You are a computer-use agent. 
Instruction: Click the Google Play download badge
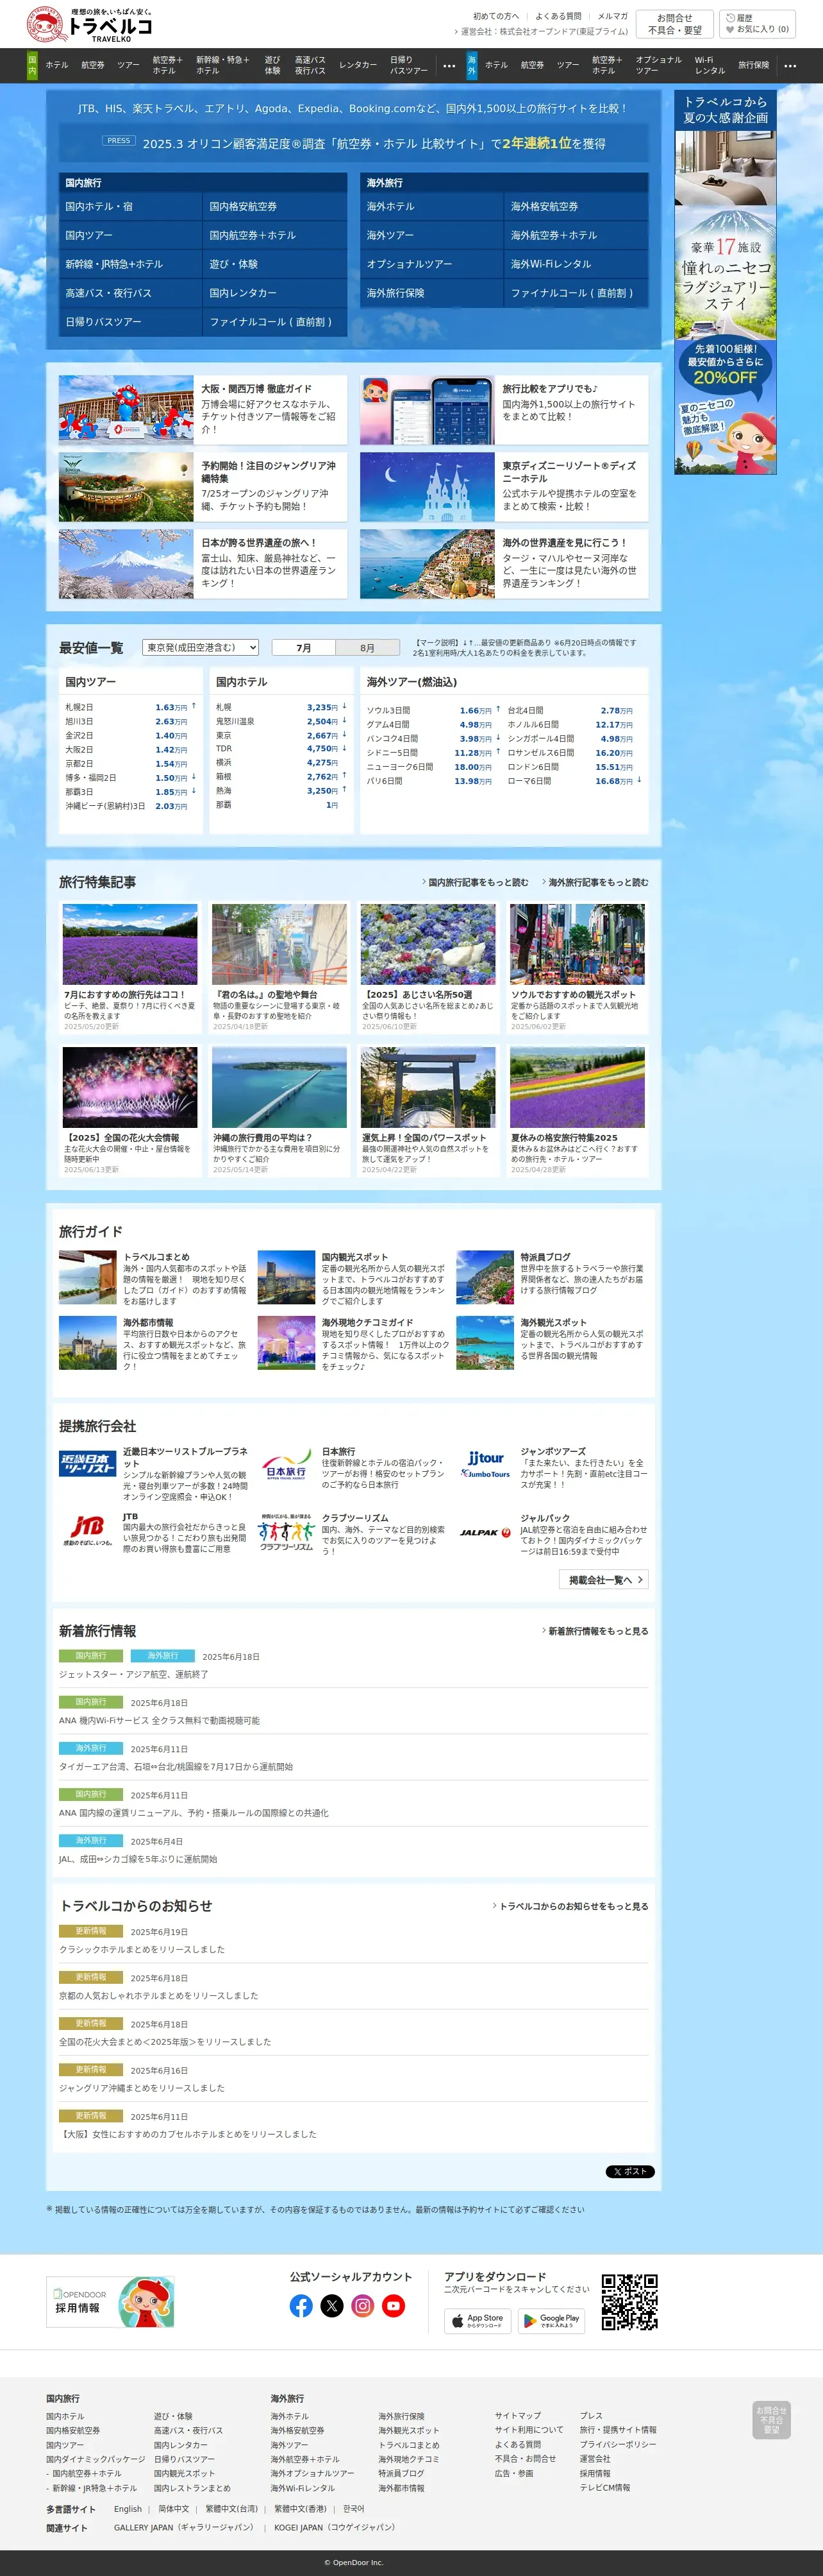click(x=551, y=2320)
